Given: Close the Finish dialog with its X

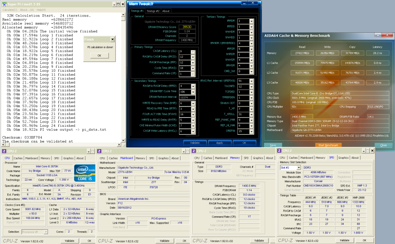Looking at the screenshot, I should coord(112,39).
